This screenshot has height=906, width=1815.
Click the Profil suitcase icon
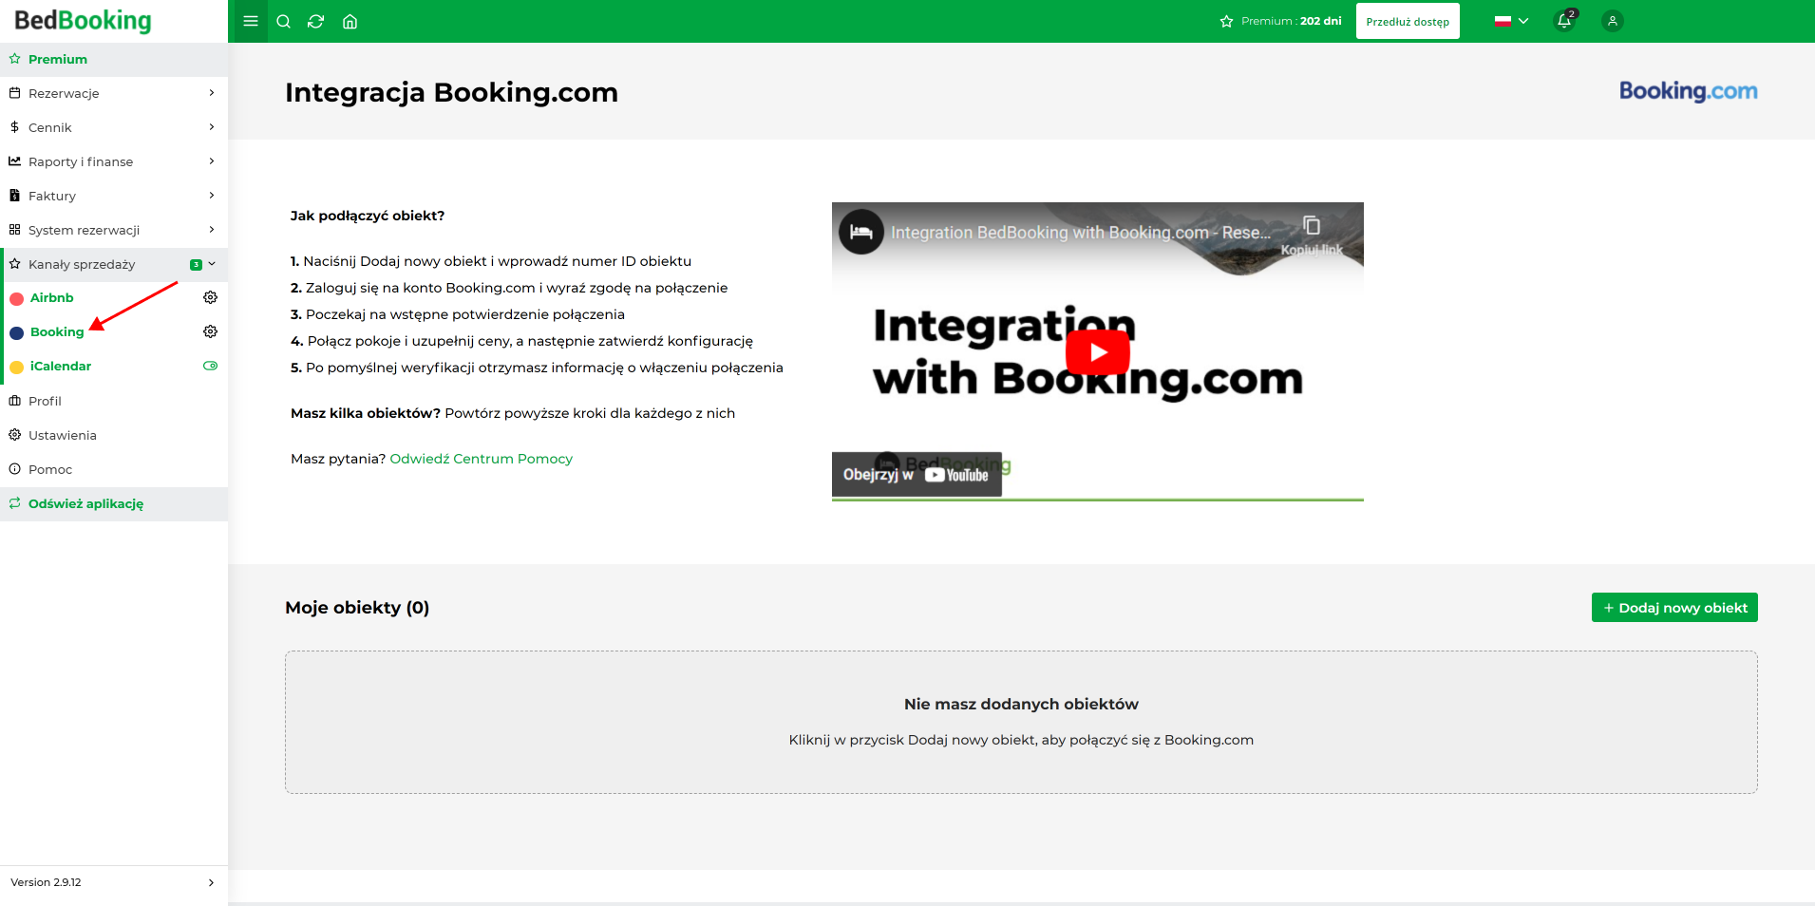14,401
